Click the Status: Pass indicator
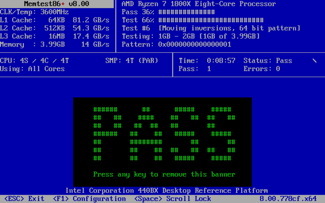The image size is (325, 203). (x=268, y=61)
